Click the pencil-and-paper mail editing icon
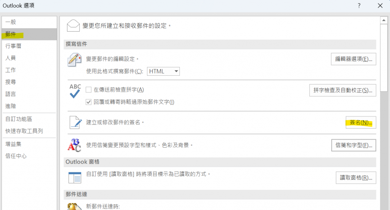Screen dimensions: 390x210 pyautogui.click(x=74, y=60)
